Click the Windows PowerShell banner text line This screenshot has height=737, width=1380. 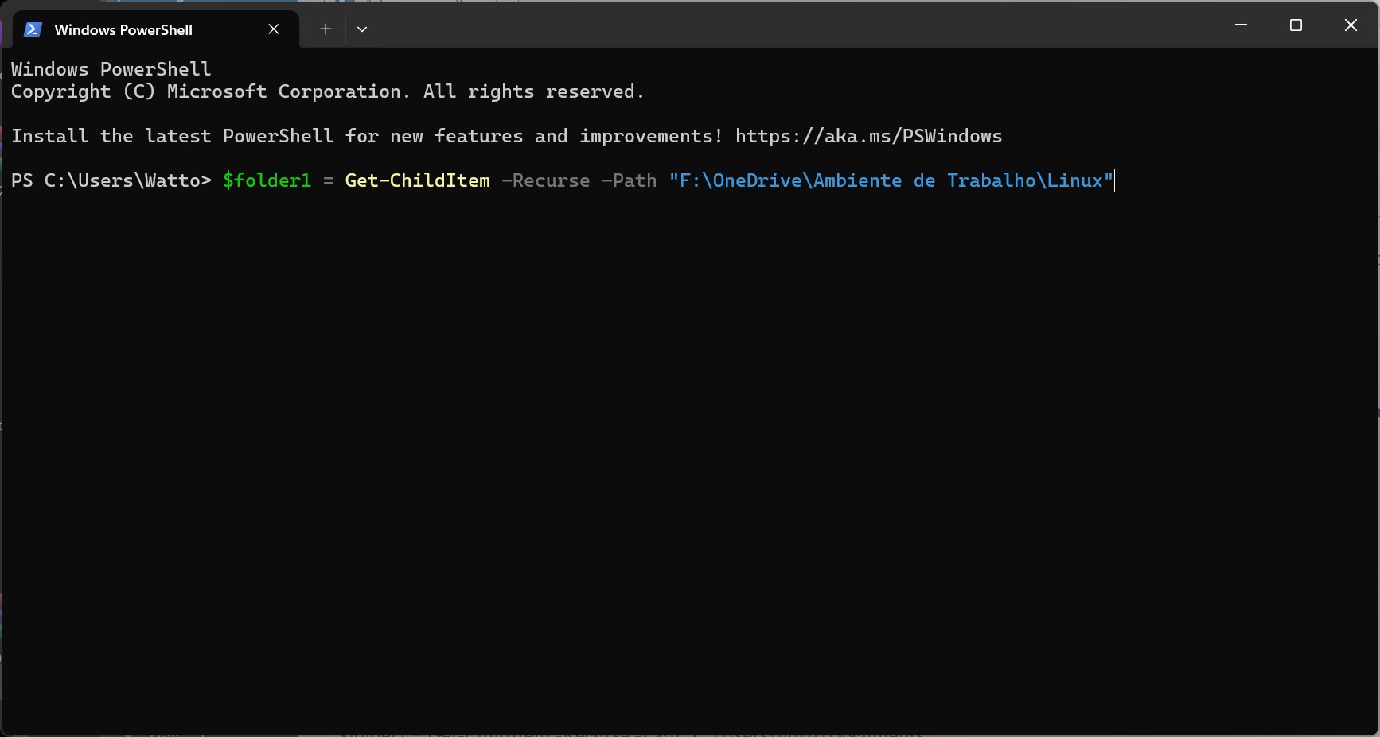pos(111,70)
